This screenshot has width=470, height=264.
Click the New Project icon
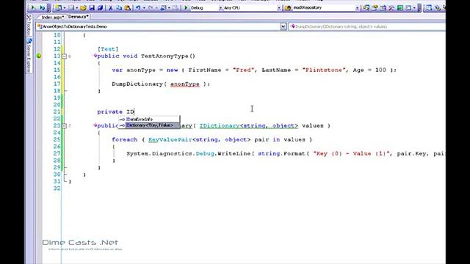(x=59, y=8)
